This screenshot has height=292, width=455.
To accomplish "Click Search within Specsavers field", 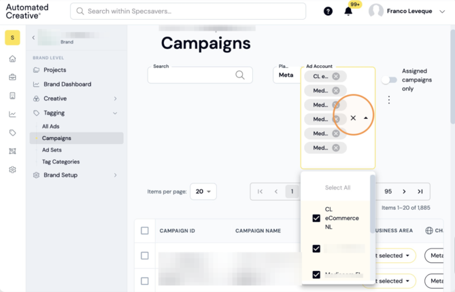I will [188, 12].
